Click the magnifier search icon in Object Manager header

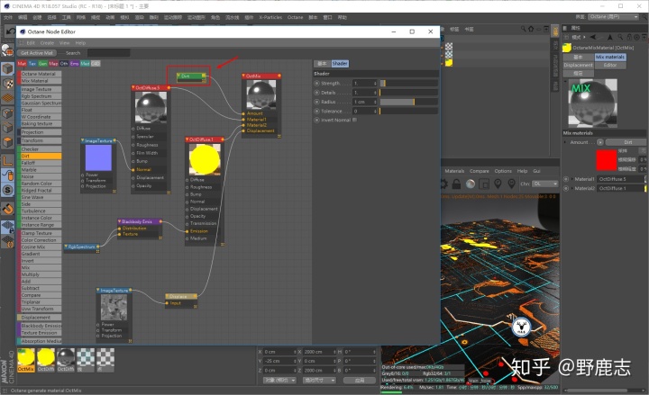click(x=524, y=29)
